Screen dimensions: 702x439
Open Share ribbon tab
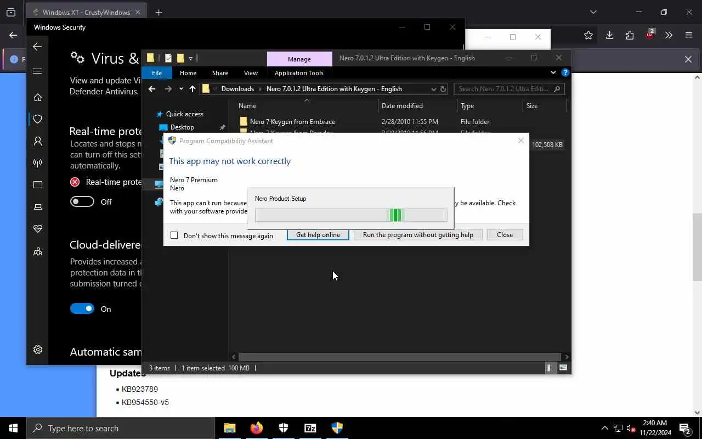coord(220,72)
